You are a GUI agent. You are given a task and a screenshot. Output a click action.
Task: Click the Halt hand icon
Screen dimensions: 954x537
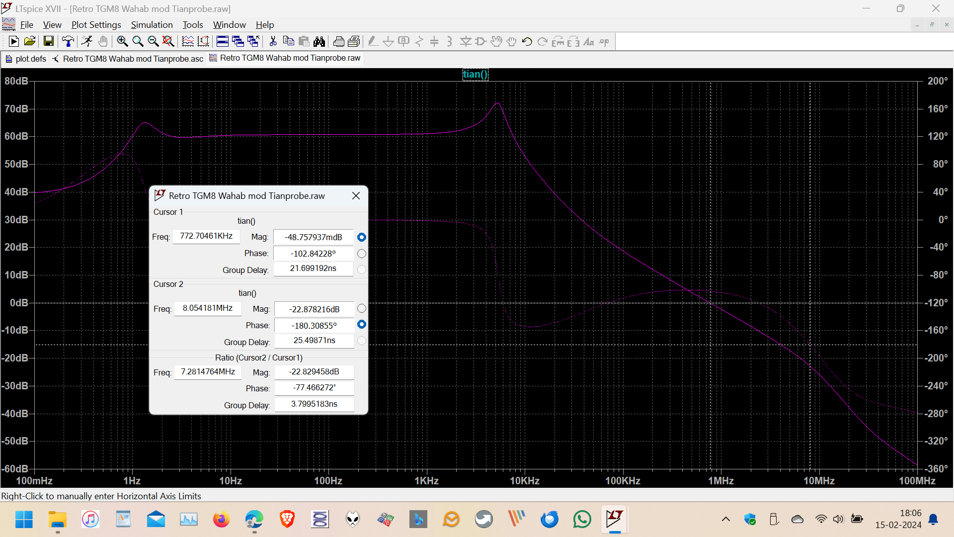coord(103,42)
